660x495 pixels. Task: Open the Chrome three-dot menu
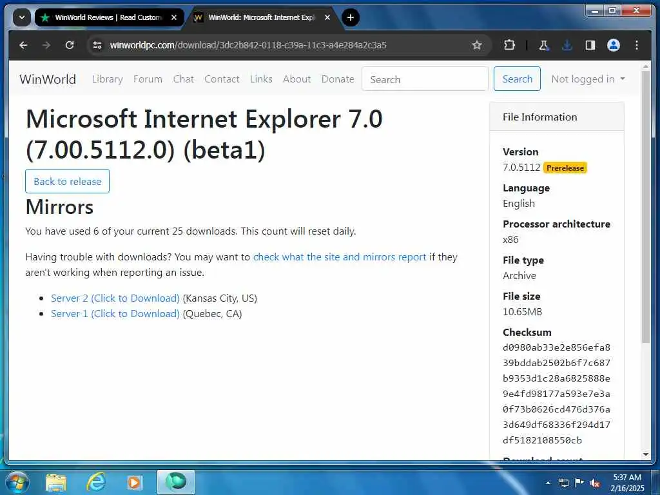636,45
